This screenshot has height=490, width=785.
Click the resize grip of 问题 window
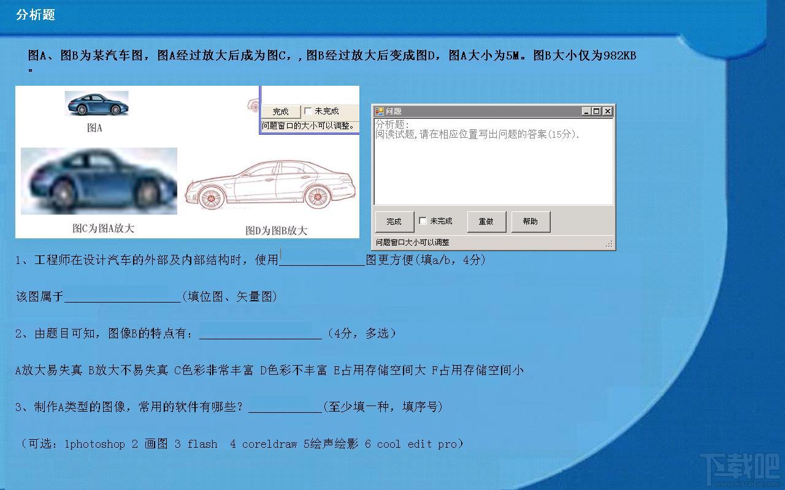coord(609,244)
